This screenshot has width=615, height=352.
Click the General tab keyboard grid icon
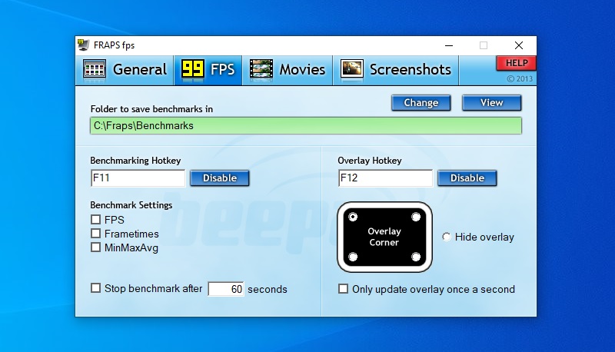(x=95, y=70)
